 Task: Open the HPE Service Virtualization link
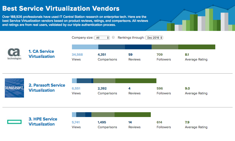tap(43, 122)
